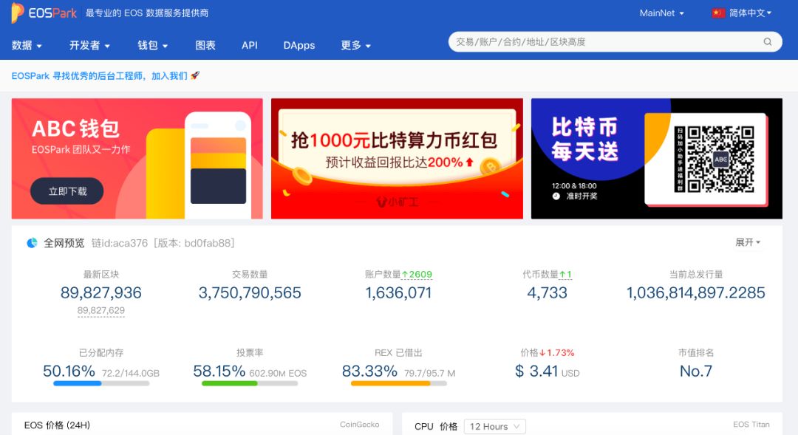This screenshot has height=435, width=798.
Task: Open the 钱包 navigation dropdown
Action: coord(151,45)
